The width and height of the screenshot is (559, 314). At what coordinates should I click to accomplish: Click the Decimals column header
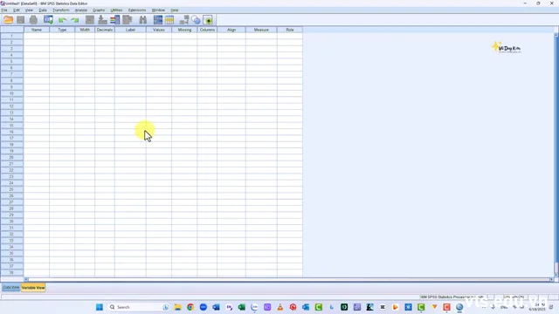tap(105, 30)
